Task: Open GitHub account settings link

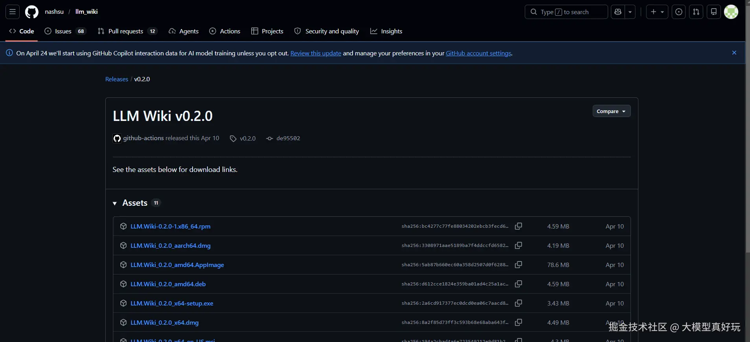Action: 478,53
